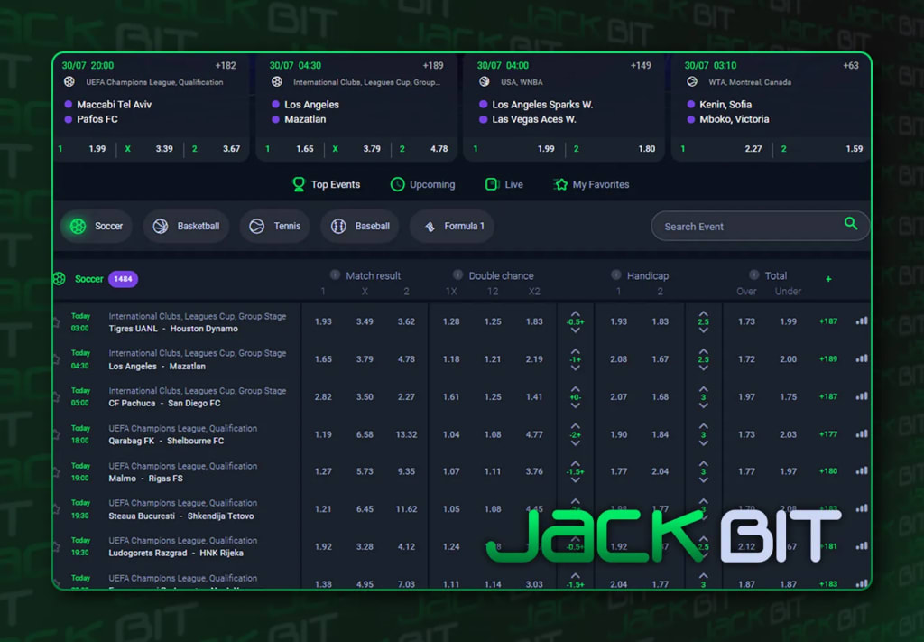Open statistics icon for CF Pachuca match
This screenshot has width=924, height=642.
tap(862, 396)
